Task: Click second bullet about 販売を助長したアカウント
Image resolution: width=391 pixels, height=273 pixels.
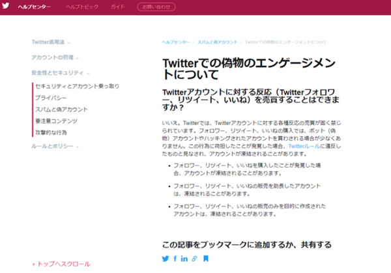Action: tap(247, 190)
